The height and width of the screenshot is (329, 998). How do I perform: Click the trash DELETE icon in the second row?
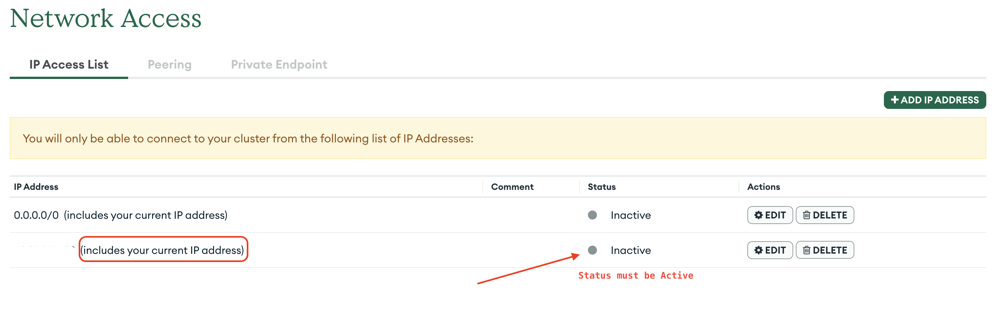[x=806, y=250]
